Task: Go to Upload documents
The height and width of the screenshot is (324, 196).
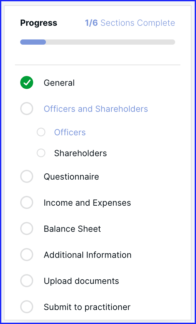Action: [x=81, y=281]
